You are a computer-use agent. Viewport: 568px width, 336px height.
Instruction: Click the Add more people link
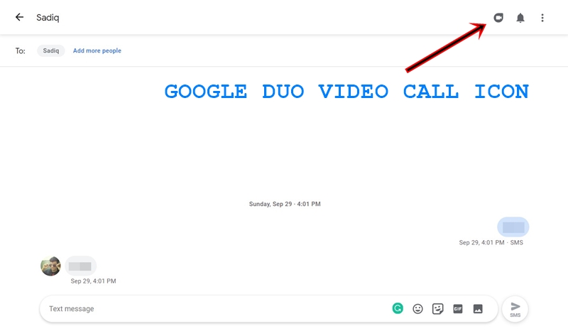coord(97,50)
